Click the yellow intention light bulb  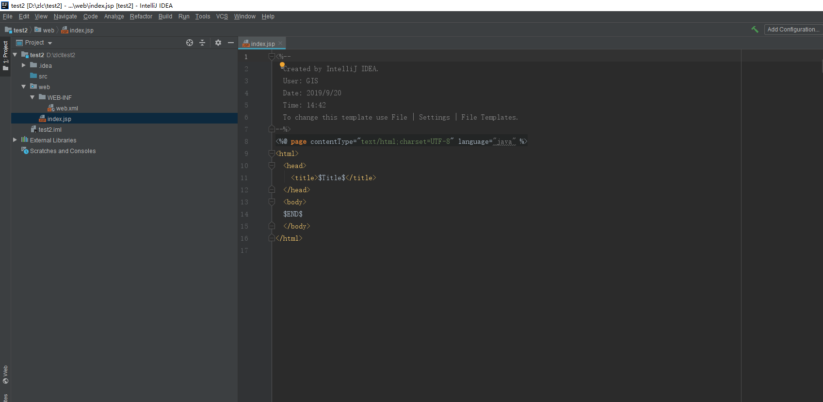[x=282, y=64]
